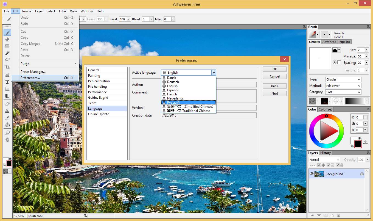Select the rectangular Selection tool
The image size is (373, 221).
point(7,46)
